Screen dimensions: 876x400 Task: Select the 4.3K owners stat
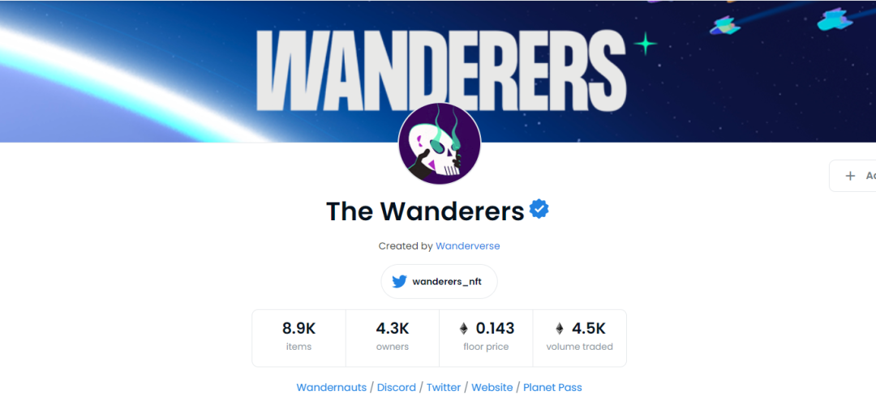393,338
